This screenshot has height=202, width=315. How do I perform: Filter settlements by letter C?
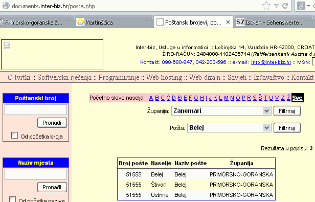tap(163, 98)
